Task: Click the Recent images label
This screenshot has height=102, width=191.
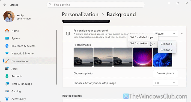Action: [82, 45]
